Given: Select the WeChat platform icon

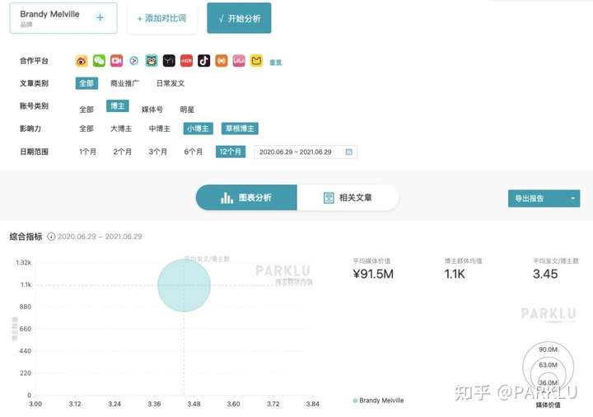Looking at the screenshot, I should click(x=99, y=61).
